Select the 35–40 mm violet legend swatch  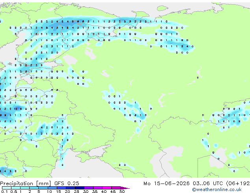(98, 188)
